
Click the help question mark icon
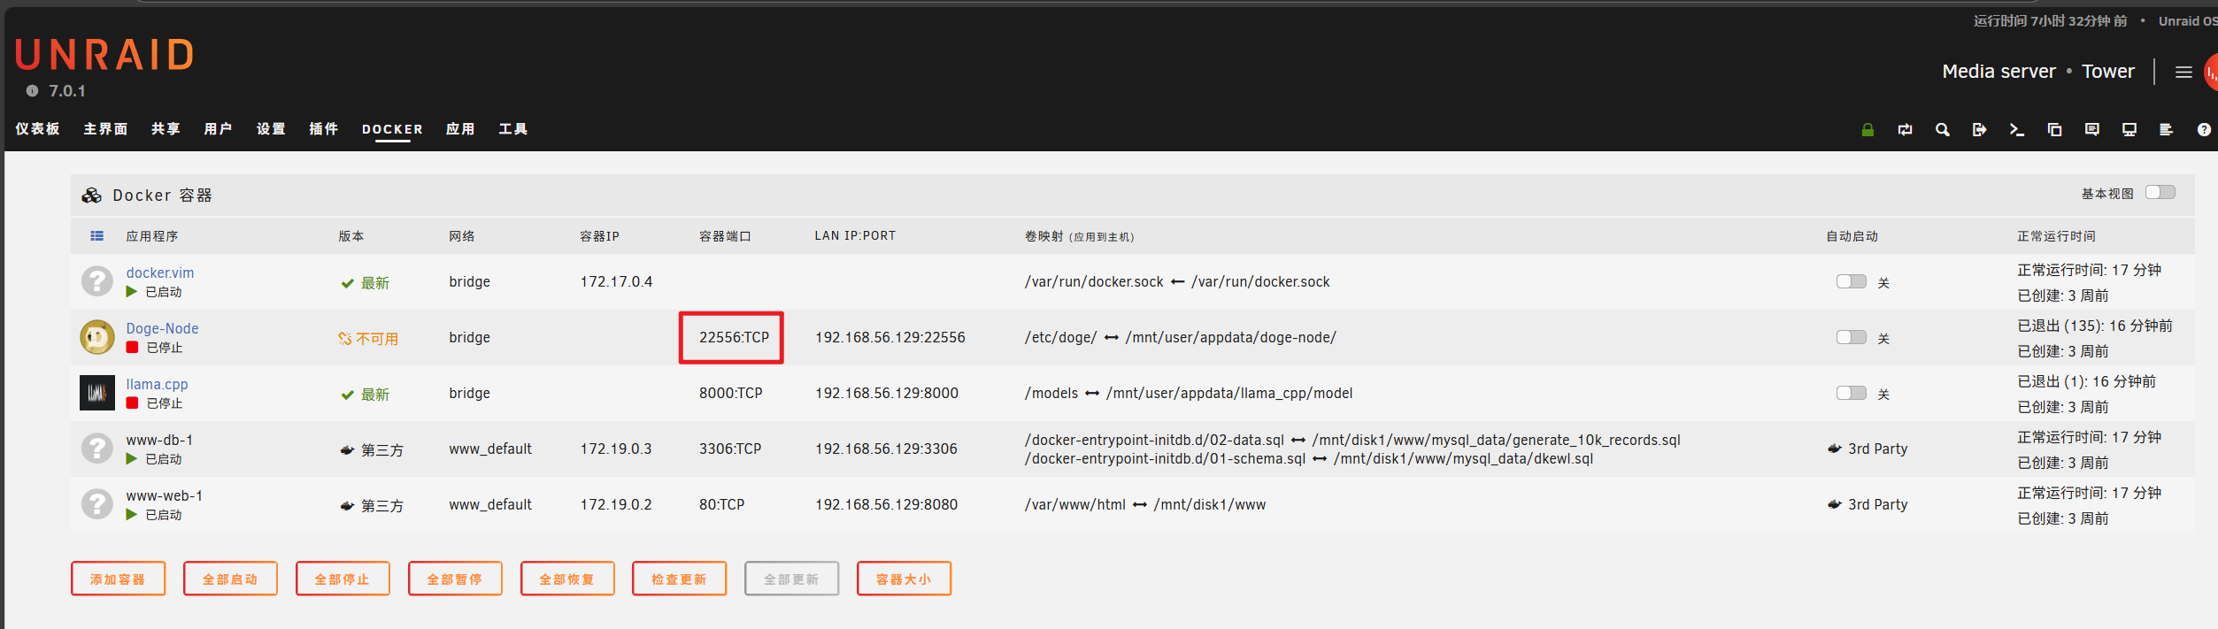coord(2204,130)
